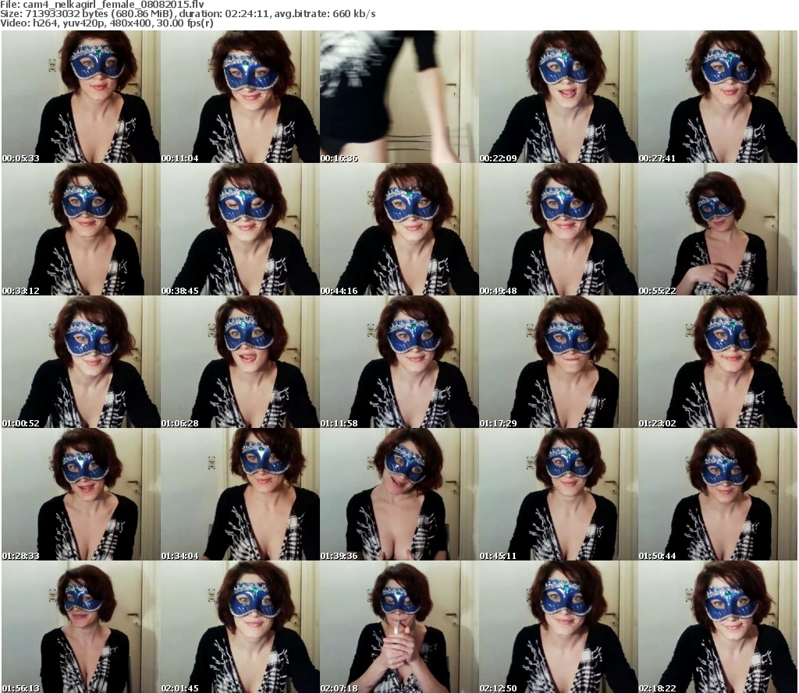The height and width of the screenshot is (693, 799).
Task: Click the frame marked 00:49:48
Action: tap(559, 229)
